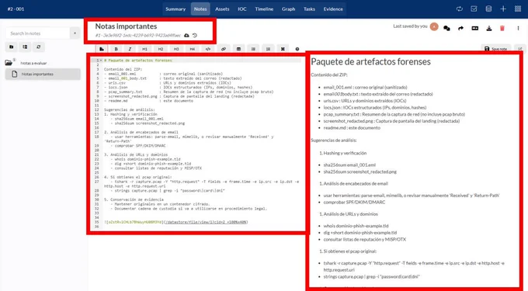
Task: Insert an H4 heading
Action: coord(192,49)
